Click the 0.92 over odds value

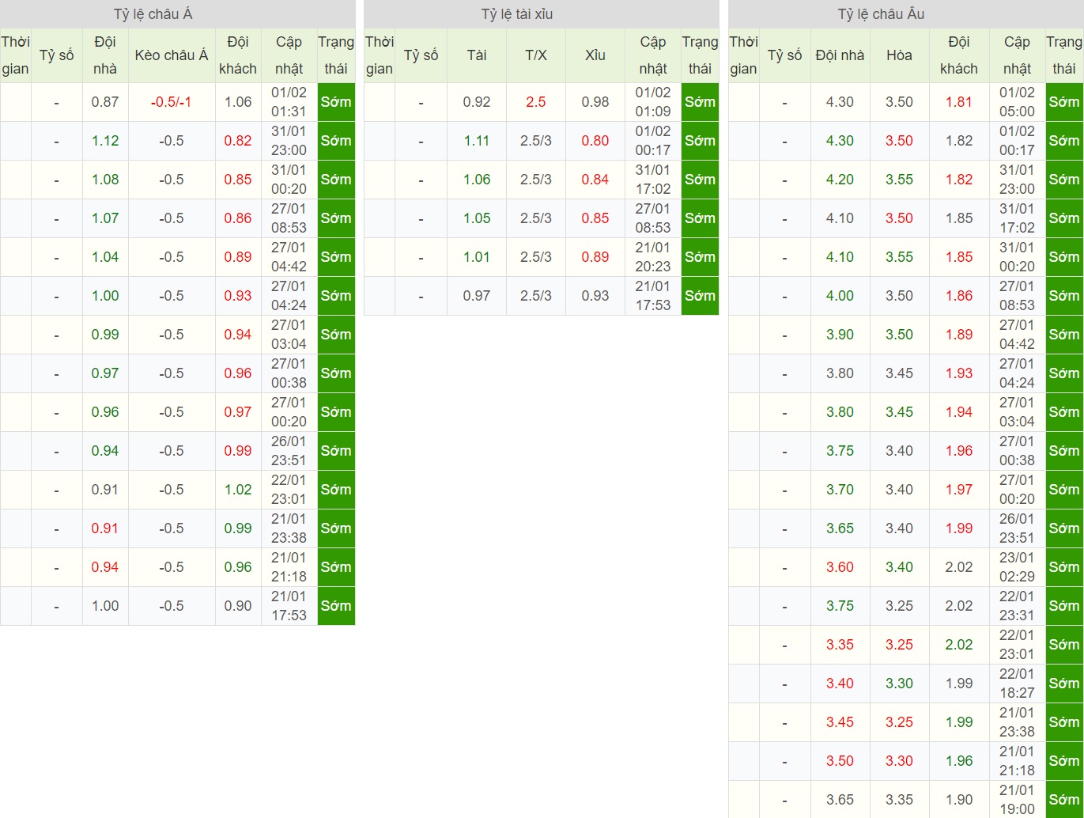[x=477, y=102]
